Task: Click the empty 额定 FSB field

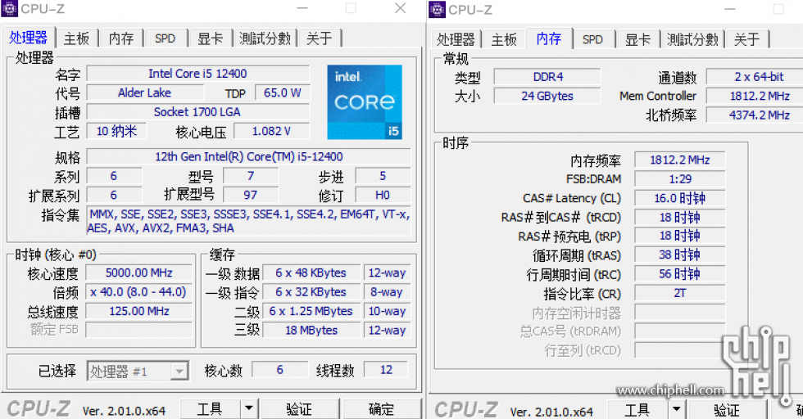Action: [x=138, y=330]
